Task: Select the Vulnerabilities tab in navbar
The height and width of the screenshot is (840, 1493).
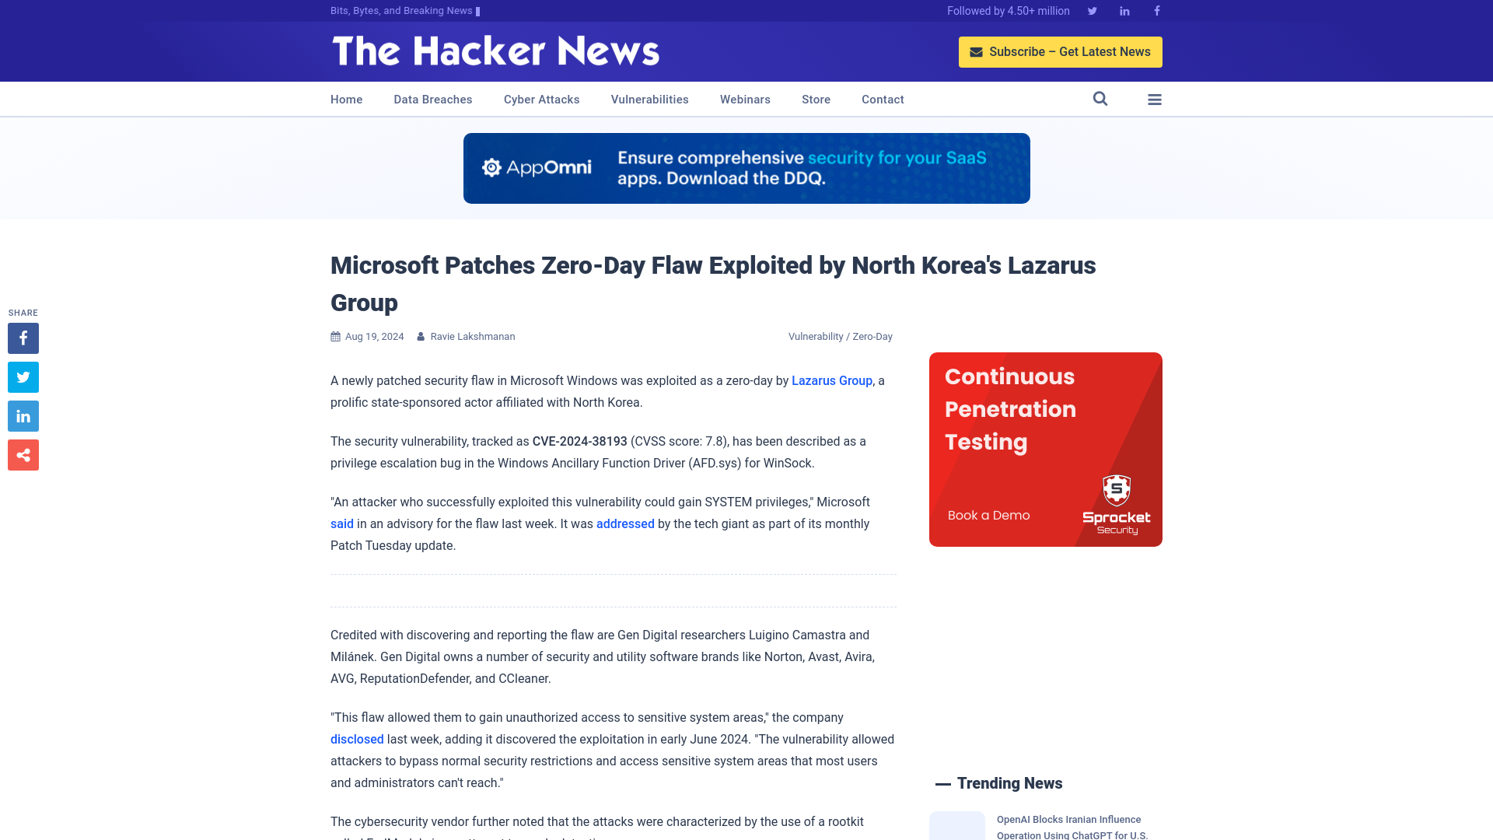Action: (x=649, y=100)
